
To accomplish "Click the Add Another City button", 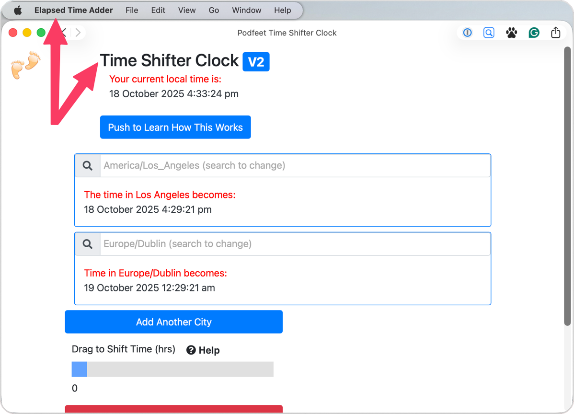I will tap(173, 322).
